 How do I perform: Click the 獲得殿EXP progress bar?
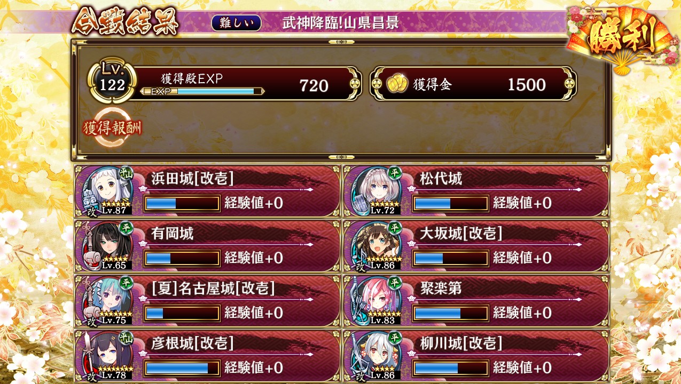202,91
